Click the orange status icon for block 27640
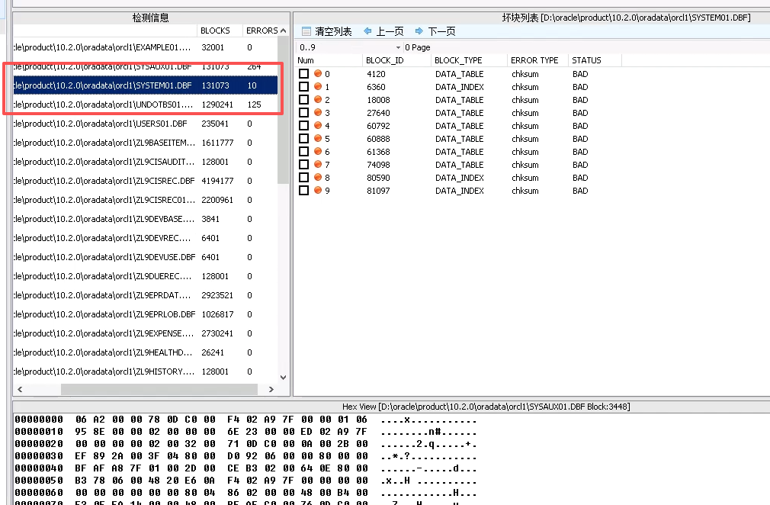The height and width of the screenshot is (505, 770). click(x=318, y=112)
